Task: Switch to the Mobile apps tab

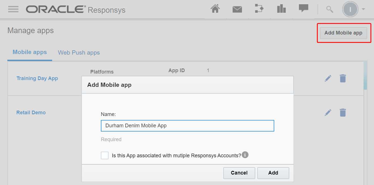Action: [30, 52]
